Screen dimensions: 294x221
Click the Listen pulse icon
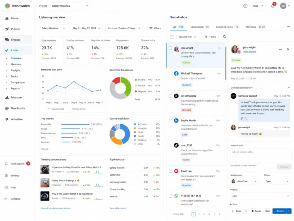point(7,50)
